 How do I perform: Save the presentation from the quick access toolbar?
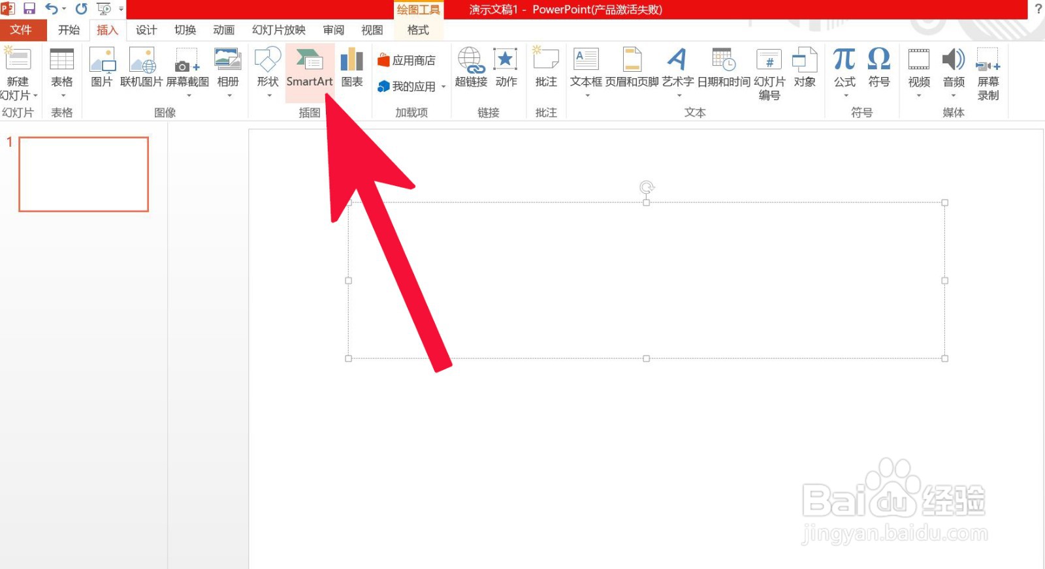pyautogui.click(x=29, y=8)
